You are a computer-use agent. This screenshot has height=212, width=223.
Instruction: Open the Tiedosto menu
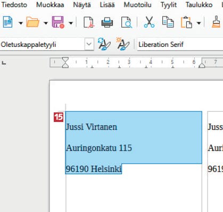(x=14, y=5)
